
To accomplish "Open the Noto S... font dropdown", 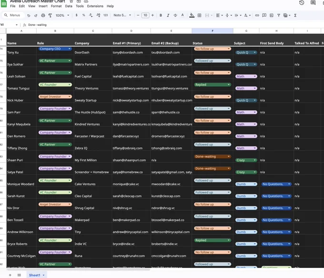I will click(122, 15).
